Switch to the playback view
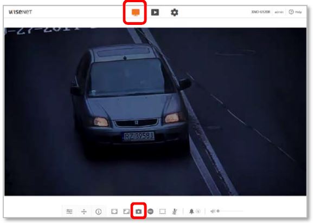This screenshot has width=314, height=223. (155, 12)
